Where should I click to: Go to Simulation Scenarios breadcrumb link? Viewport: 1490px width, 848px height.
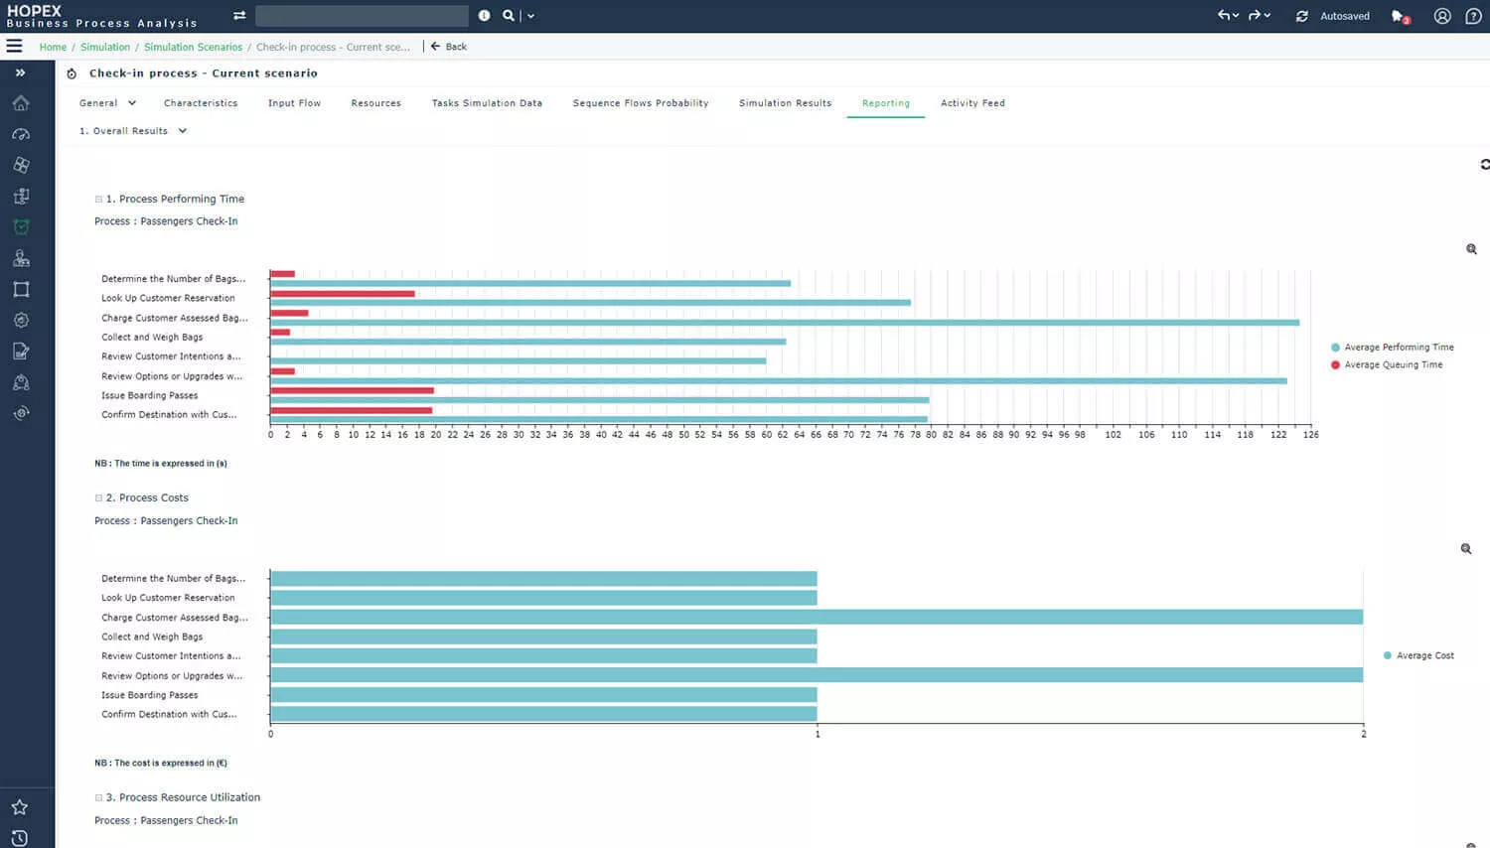click(193, 47)
